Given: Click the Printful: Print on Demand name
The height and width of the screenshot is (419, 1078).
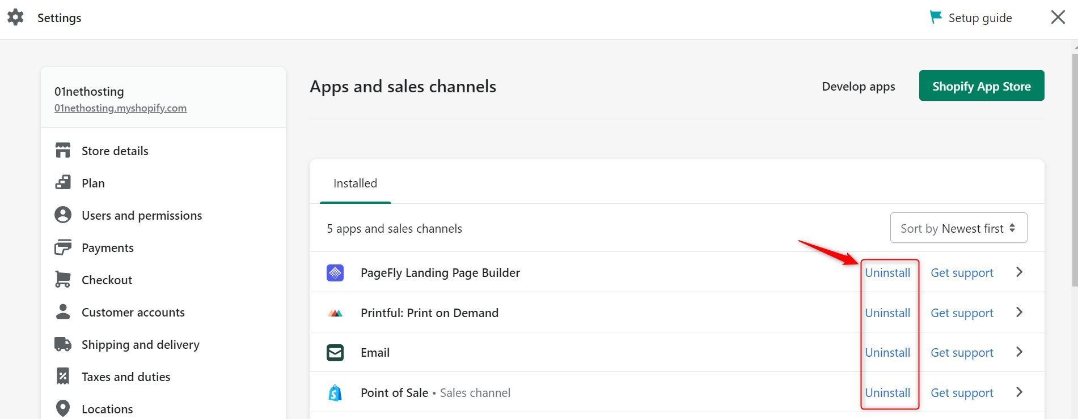Looking at the screenshot, I should (429, 313).
